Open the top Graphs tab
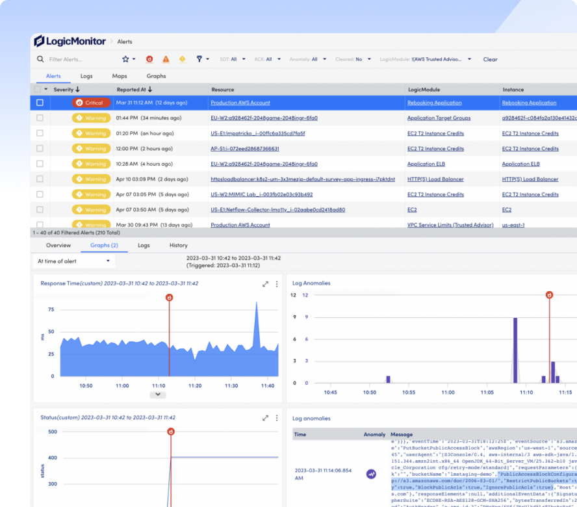577x507 pixels. coord(157,76)
